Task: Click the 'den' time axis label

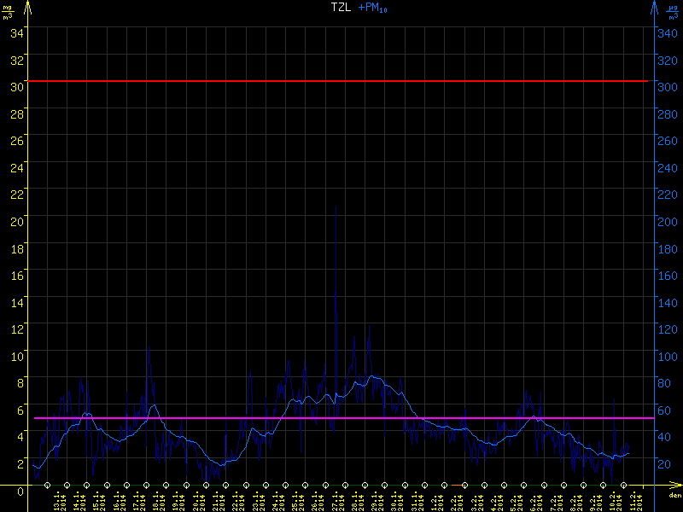Action: pyautogui.click(x=674, y=496)
